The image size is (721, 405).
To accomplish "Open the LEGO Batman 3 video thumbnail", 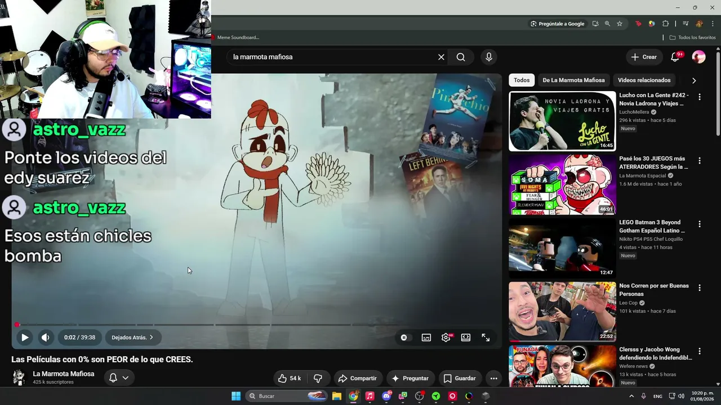I will pos(562,249).
